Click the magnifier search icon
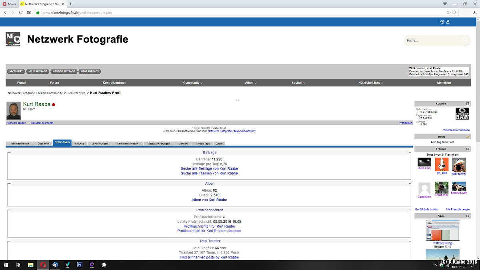The width and height of the screenshot is (480, 270). [x=465, y=40]
